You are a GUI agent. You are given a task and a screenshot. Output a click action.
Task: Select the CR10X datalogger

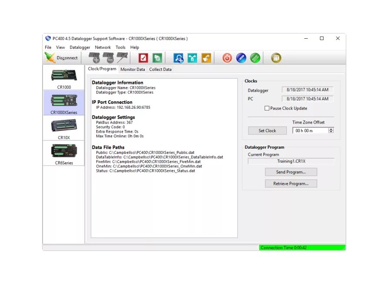point(64,128)
